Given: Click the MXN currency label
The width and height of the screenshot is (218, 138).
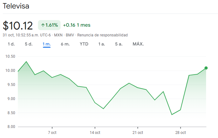Looking at the screenshot, I should click(x=58, y=35).
